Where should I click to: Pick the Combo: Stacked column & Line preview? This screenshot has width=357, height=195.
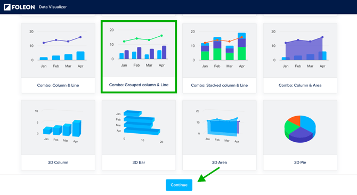219,50
